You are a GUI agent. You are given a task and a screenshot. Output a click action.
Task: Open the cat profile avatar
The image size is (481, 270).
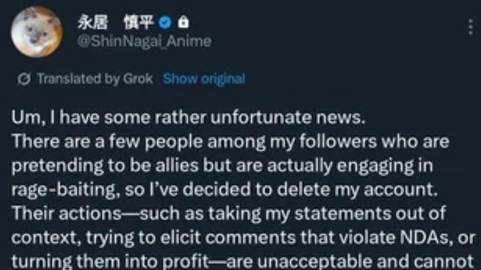pyautogui.click(x=37, y=32)
